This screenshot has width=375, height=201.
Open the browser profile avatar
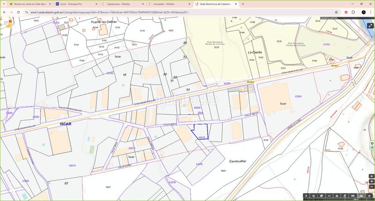coord(364,12)
